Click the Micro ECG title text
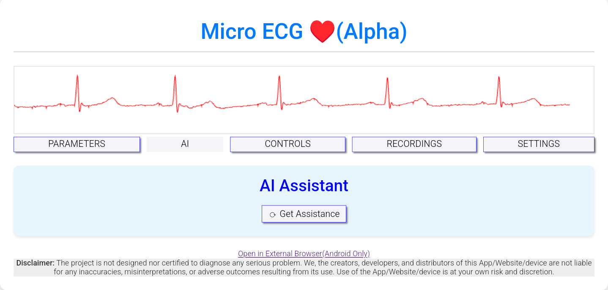This screenshot has height=290, width=608. coord(252,32)
